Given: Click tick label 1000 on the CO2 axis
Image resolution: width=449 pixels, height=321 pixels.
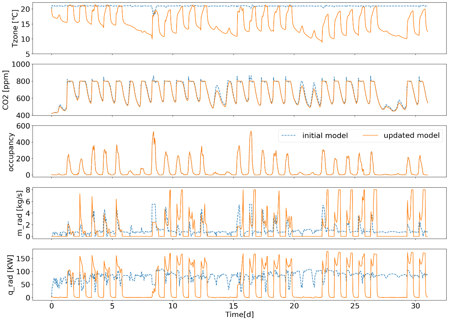Looking at the screenshot, I should 21,64.
